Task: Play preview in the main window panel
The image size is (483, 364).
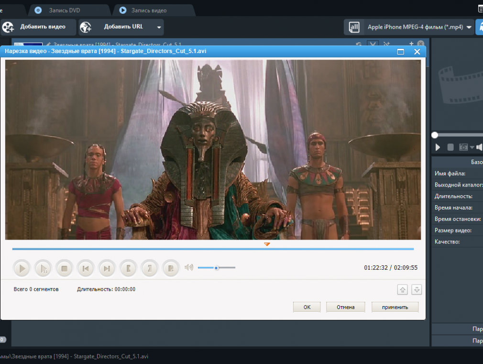Action: click(438, 147)
